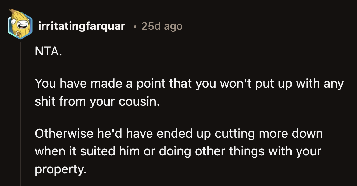This screenshot has height=186, width=357.
Task: Click the banana avatar of irritatingfarquar
Action: coord(20,25)
